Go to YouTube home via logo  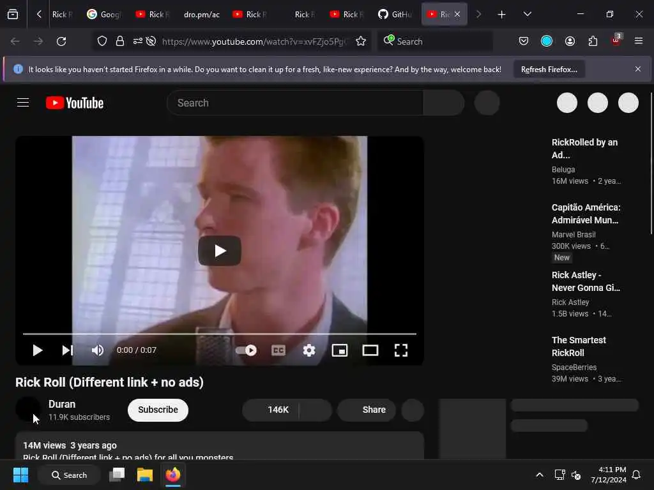pyautogui.click(x=75, y=103)
